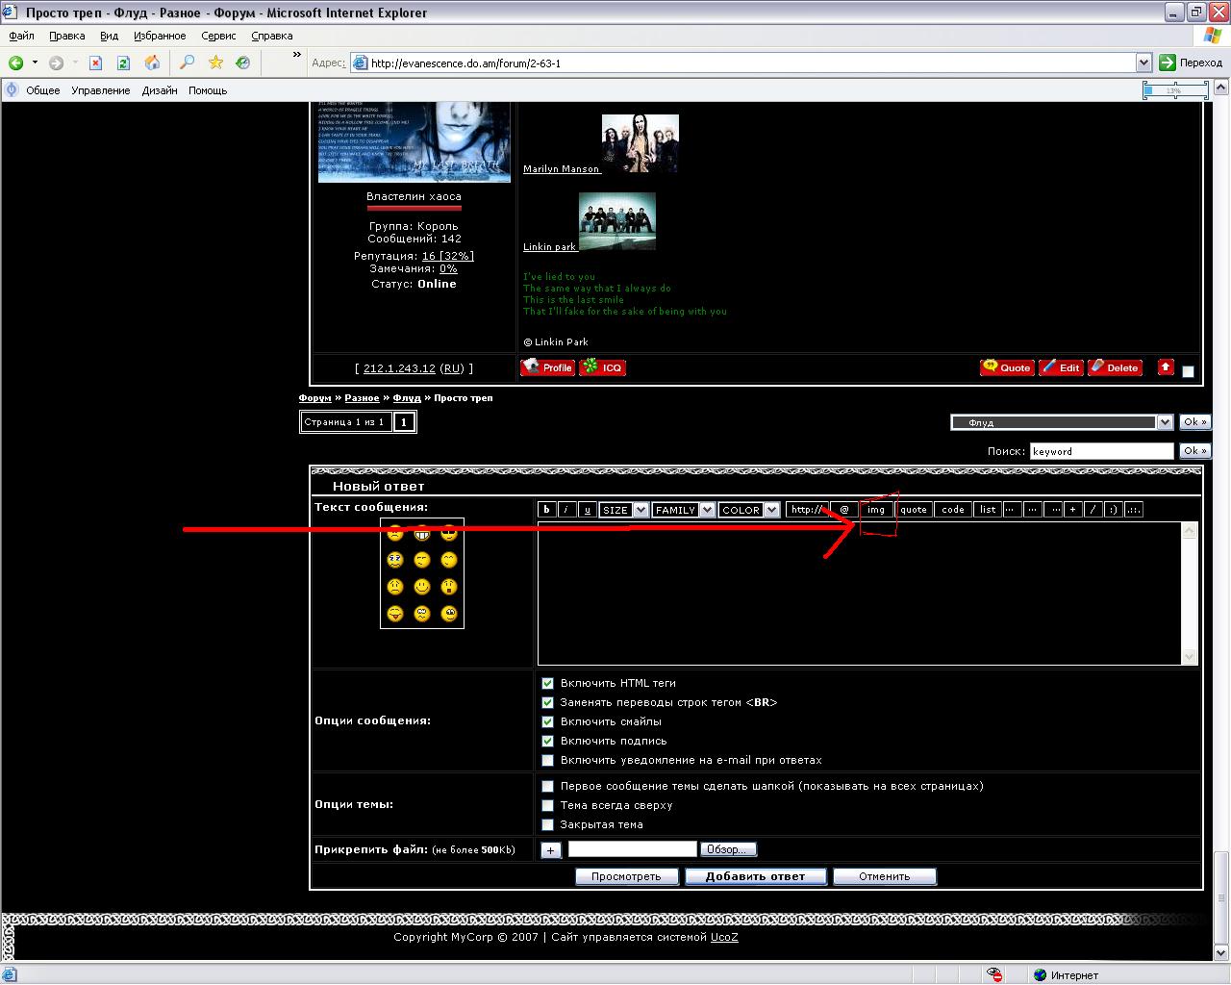This screenshot has width=1231, height=985.
Task: Open Favorites with the star icon
Action: (x=215, y=63)
